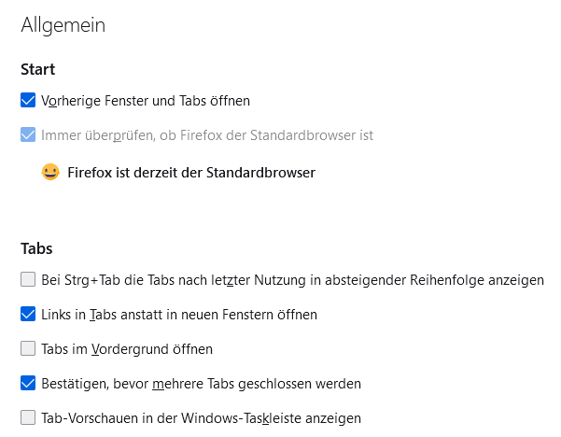561x437 pixels.
Task: Click the label text 'Tabs im Vordergrund öffnen'
Action: pyautogui.click(x=127, y=349)
